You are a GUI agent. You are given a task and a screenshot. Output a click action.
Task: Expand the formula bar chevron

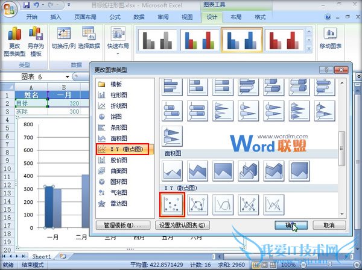[x=358, y=76]
